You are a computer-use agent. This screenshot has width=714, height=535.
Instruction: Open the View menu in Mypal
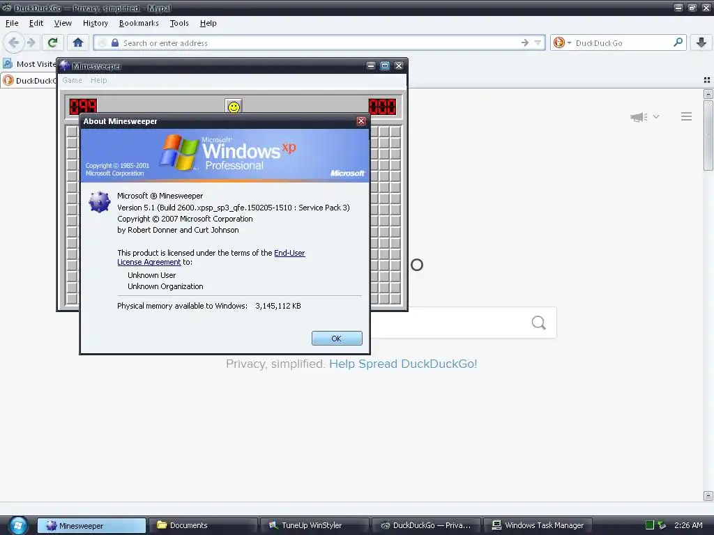[x=63, y=23]
